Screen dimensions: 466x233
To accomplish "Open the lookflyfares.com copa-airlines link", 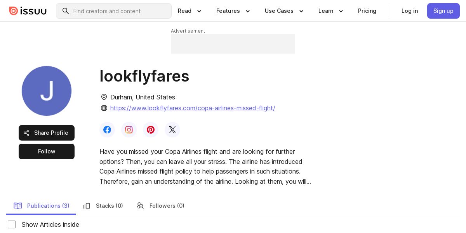I will [x=193, y=108].
